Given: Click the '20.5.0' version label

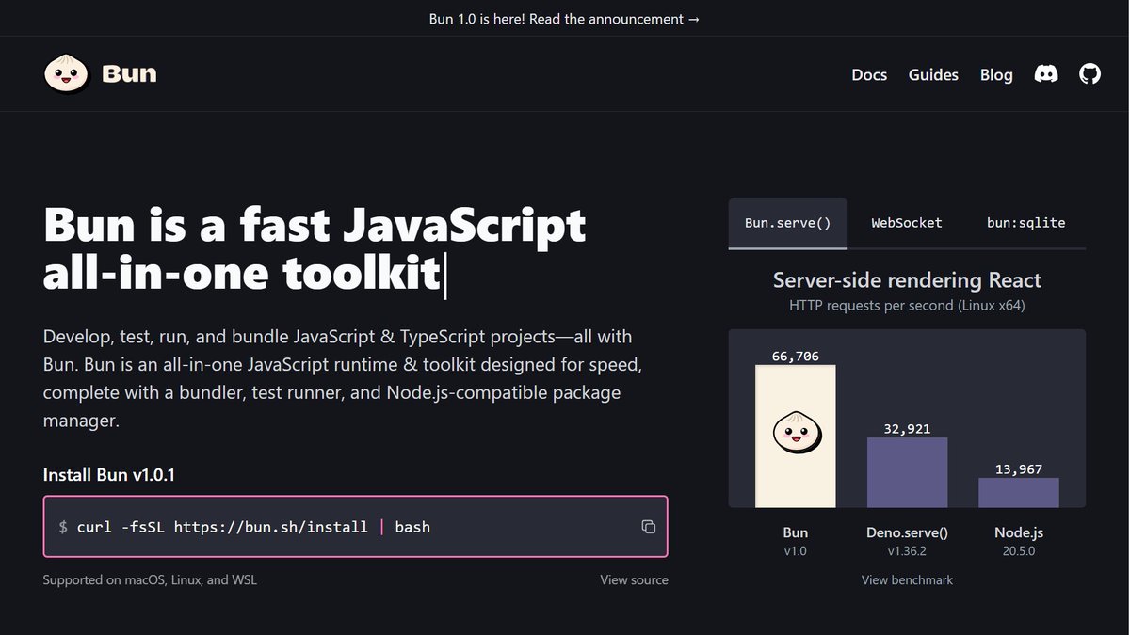Looking at the screenshot, I should tap(1019, 551).
